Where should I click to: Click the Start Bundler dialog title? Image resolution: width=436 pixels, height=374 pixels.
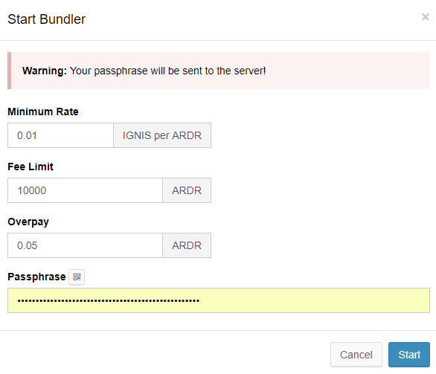pos(46,19)
